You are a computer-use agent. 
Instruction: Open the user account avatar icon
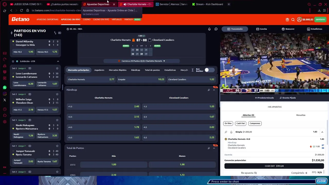tap(299, 20)
